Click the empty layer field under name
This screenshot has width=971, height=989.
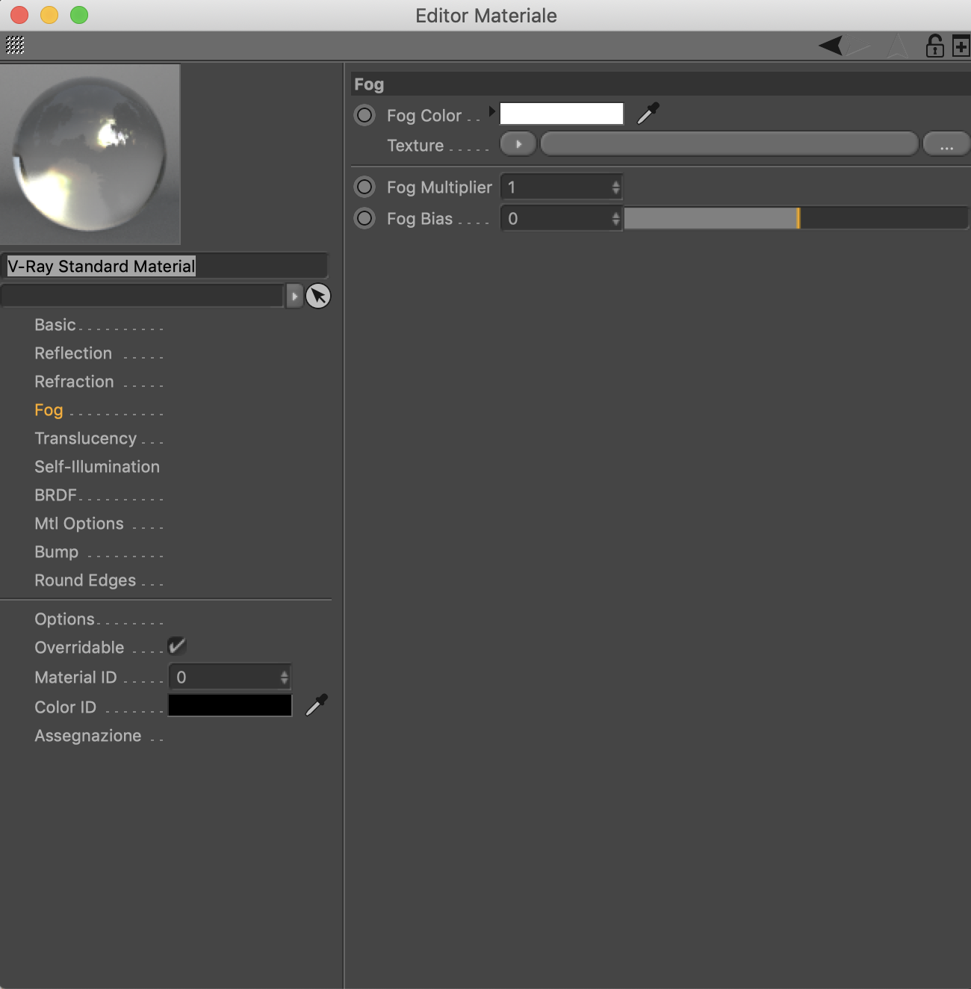(x=143, y=296)
